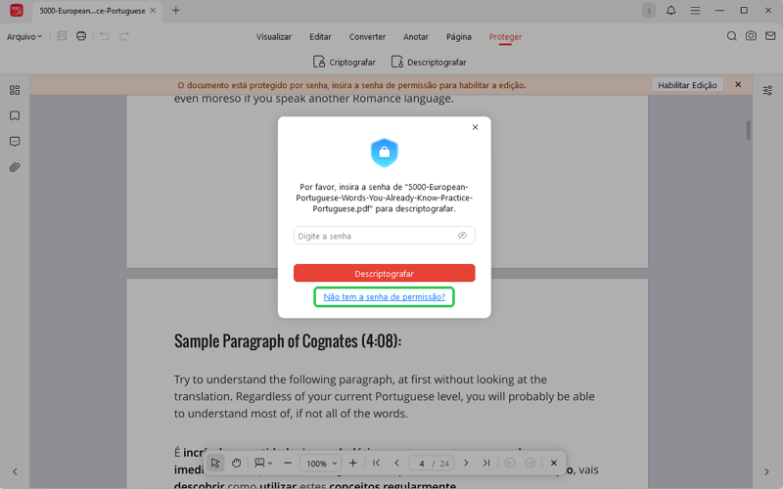Go to the first page
The image size is (783, 489).
tap(377, 463)
